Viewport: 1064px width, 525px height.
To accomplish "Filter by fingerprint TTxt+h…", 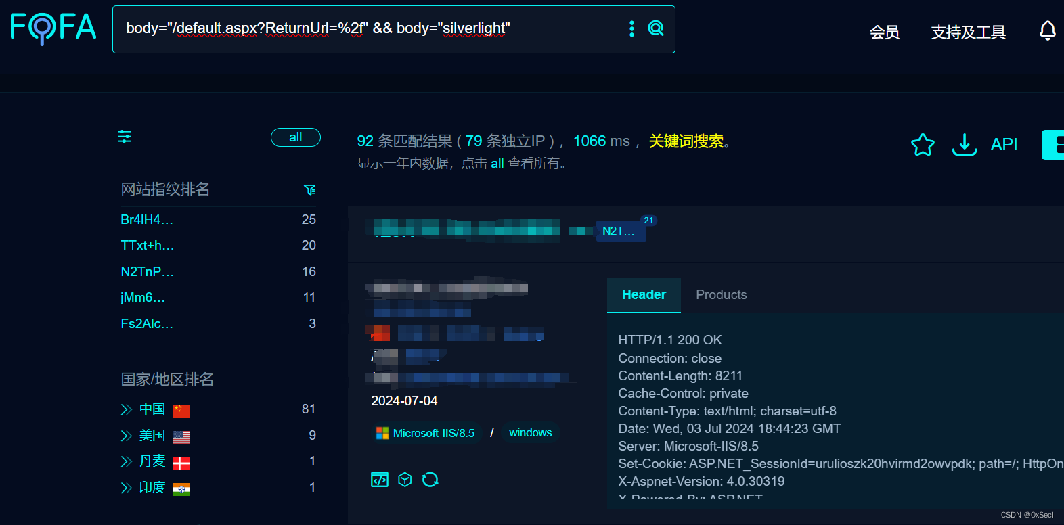I will 148,246.
